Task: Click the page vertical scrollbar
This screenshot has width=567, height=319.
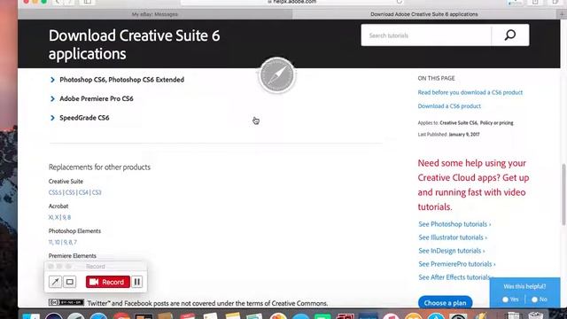Action: [x=563, y=195]
